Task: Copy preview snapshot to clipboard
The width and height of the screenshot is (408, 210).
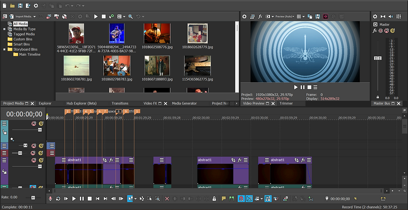Action: tap(310, 17)
